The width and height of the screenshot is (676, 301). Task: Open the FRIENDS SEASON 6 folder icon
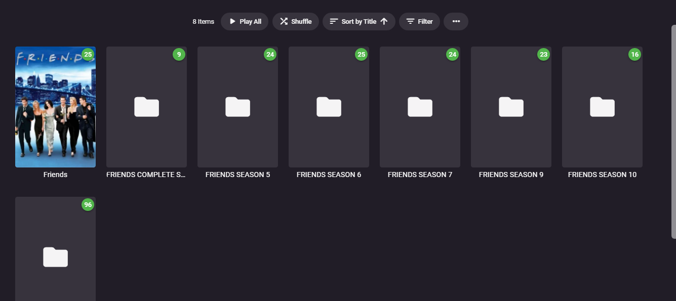(329, 107)
